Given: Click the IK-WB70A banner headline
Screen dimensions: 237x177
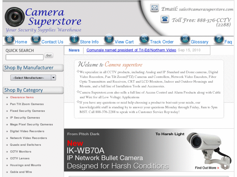Looking at the screenshot, I should [85, 150].
